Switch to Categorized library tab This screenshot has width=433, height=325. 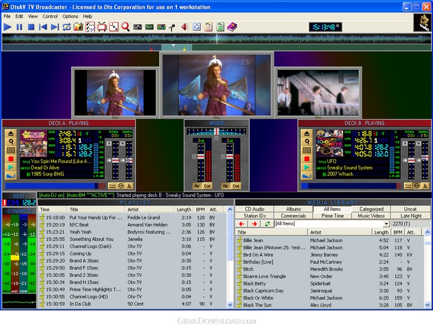pyautogui.click(x=371, y=209)
